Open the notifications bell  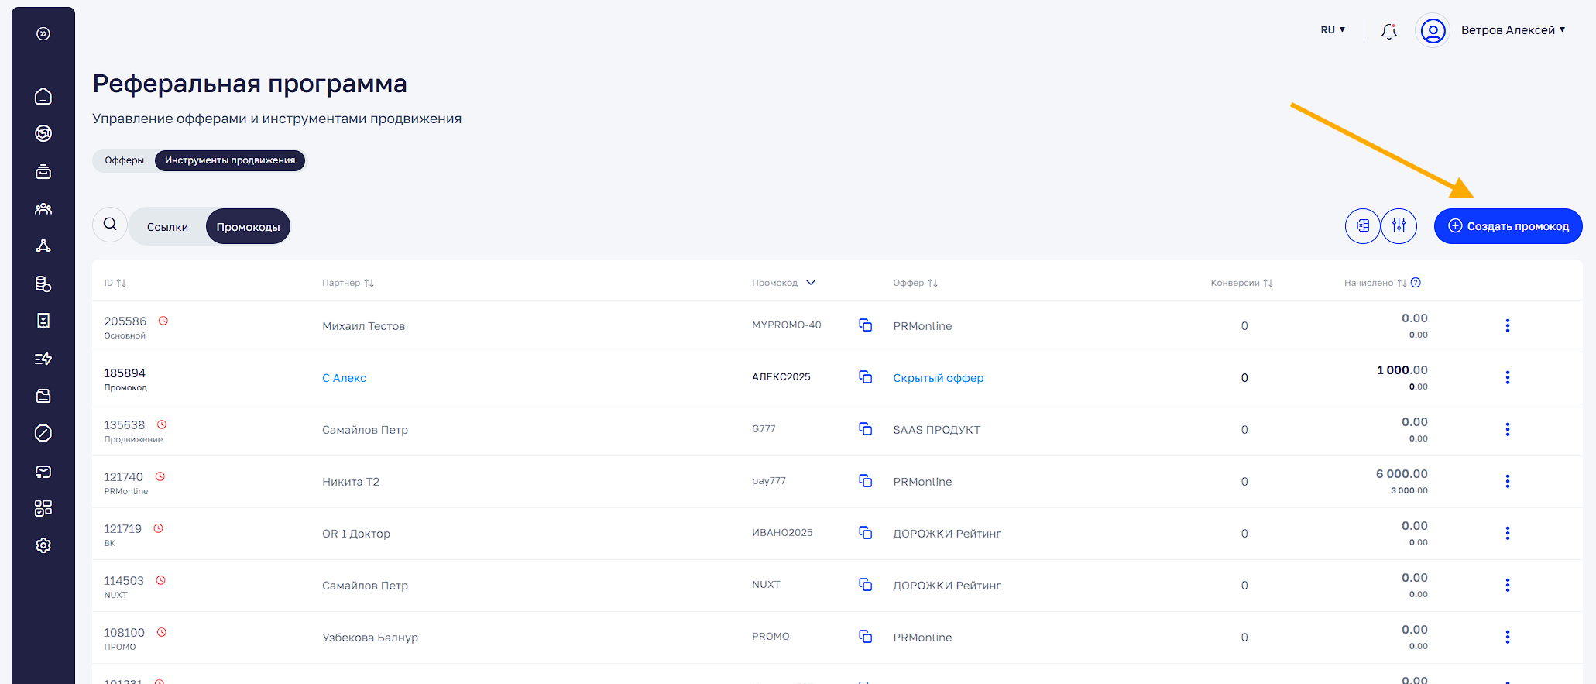(x=1388, y=31)
